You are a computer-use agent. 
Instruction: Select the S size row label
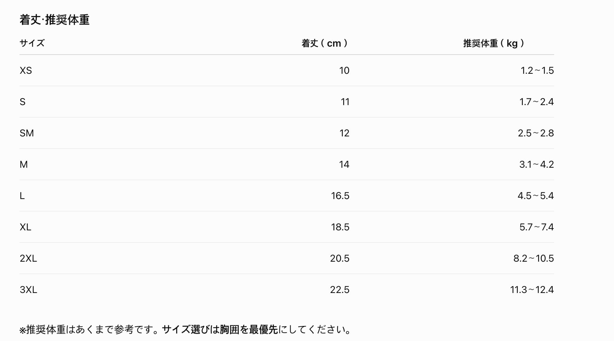tap(23, 102)
